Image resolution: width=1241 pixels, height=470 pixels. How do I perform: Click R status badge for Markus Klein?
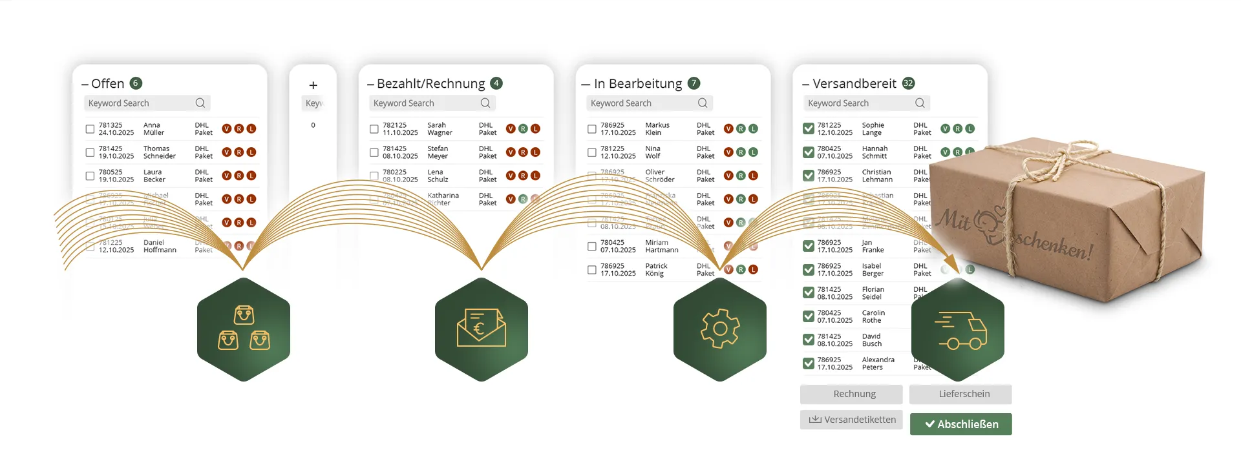pos(741,129)
